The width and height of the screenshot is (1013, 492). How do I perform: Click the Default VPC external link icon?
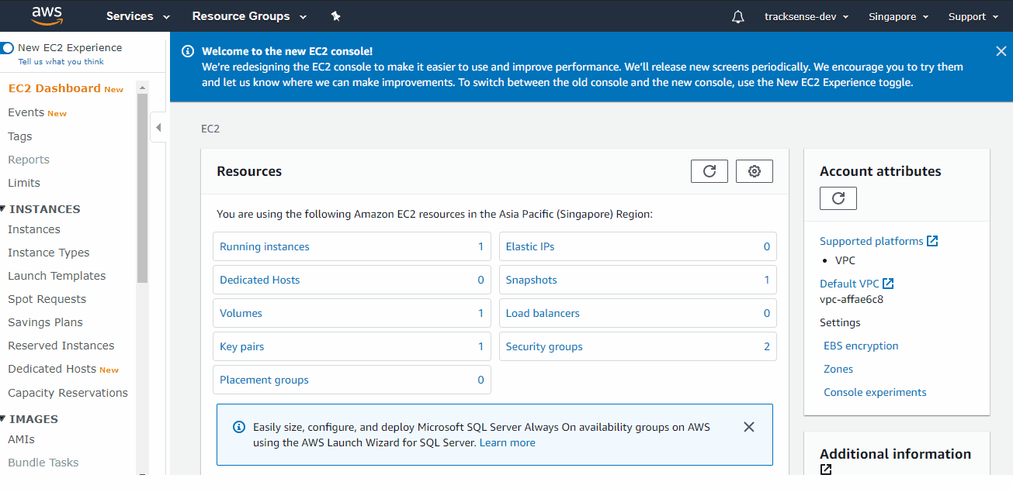click(889, 284)
